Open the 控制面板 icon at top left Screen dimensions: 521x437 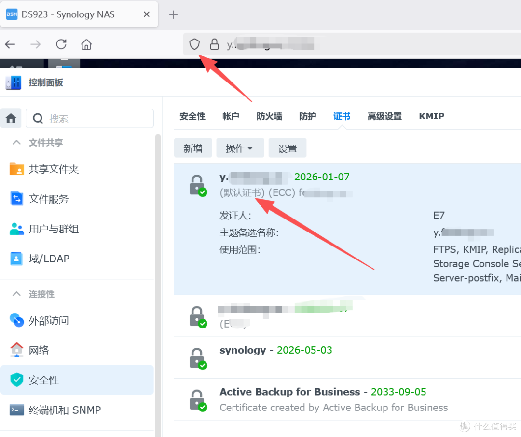(x=13, y=82)
